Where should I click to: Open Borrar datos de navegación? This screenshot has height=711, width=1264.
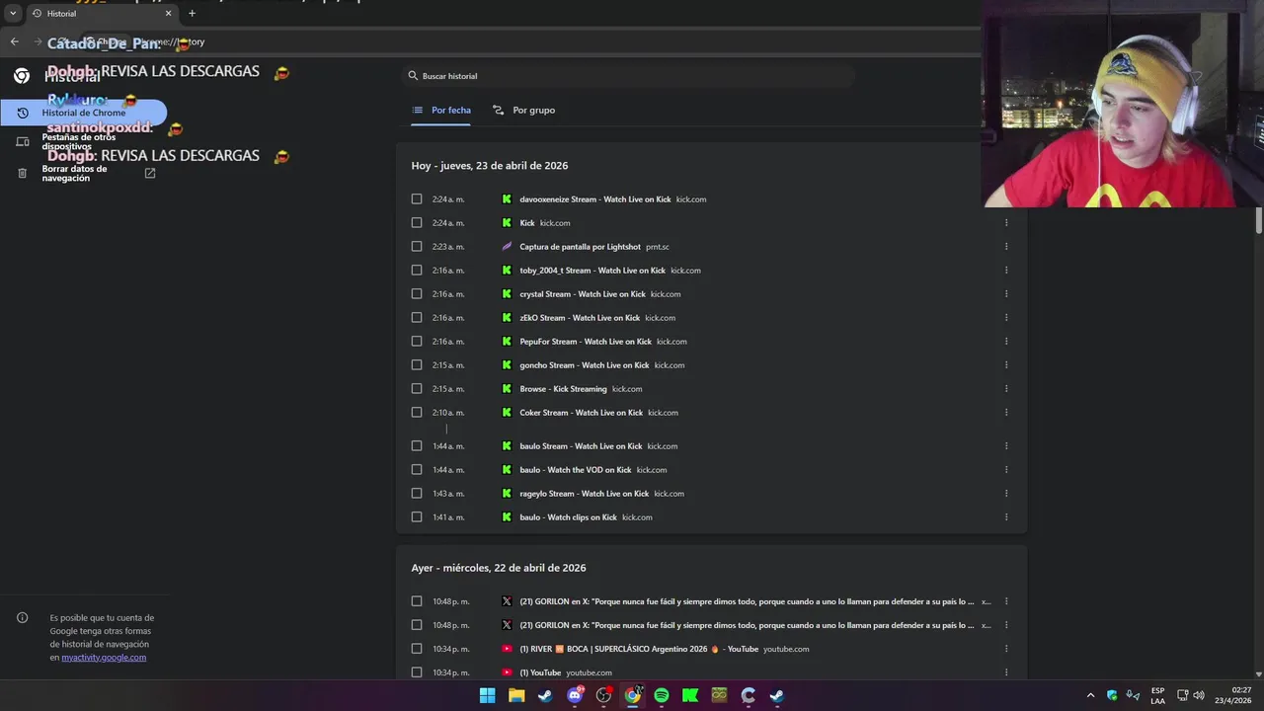84,173
